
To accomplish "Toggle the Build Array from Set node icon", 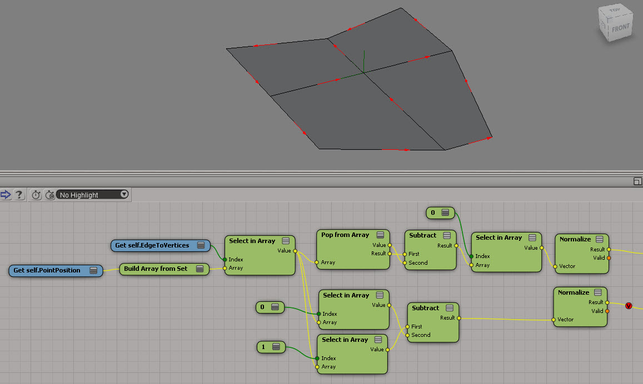I will tap(199, 269).
